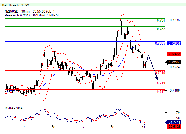
Task: Click the 'Research © 2017 TRADING CENTRAL' credit
Action: (32, 15)
